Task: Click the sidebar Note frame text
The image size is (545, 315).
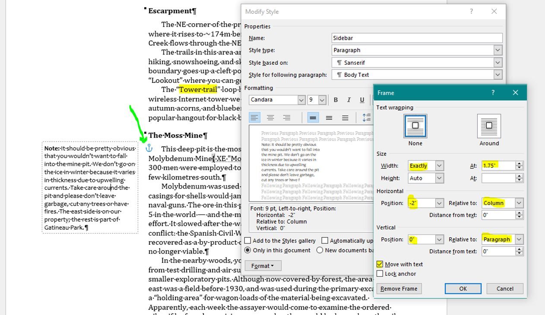Action: tap(90, 188)
